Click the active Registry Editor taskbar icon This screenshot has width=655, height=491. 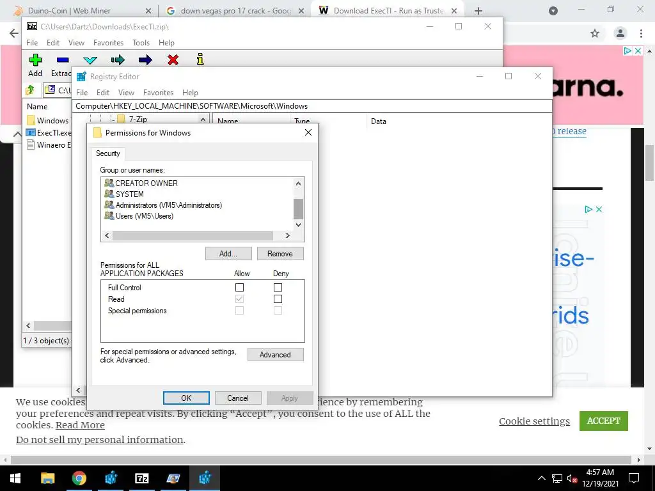tap(205, 478)
